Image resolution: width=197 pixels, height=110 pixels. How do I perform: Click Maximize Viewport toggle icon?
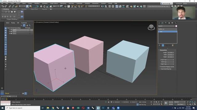195,104
